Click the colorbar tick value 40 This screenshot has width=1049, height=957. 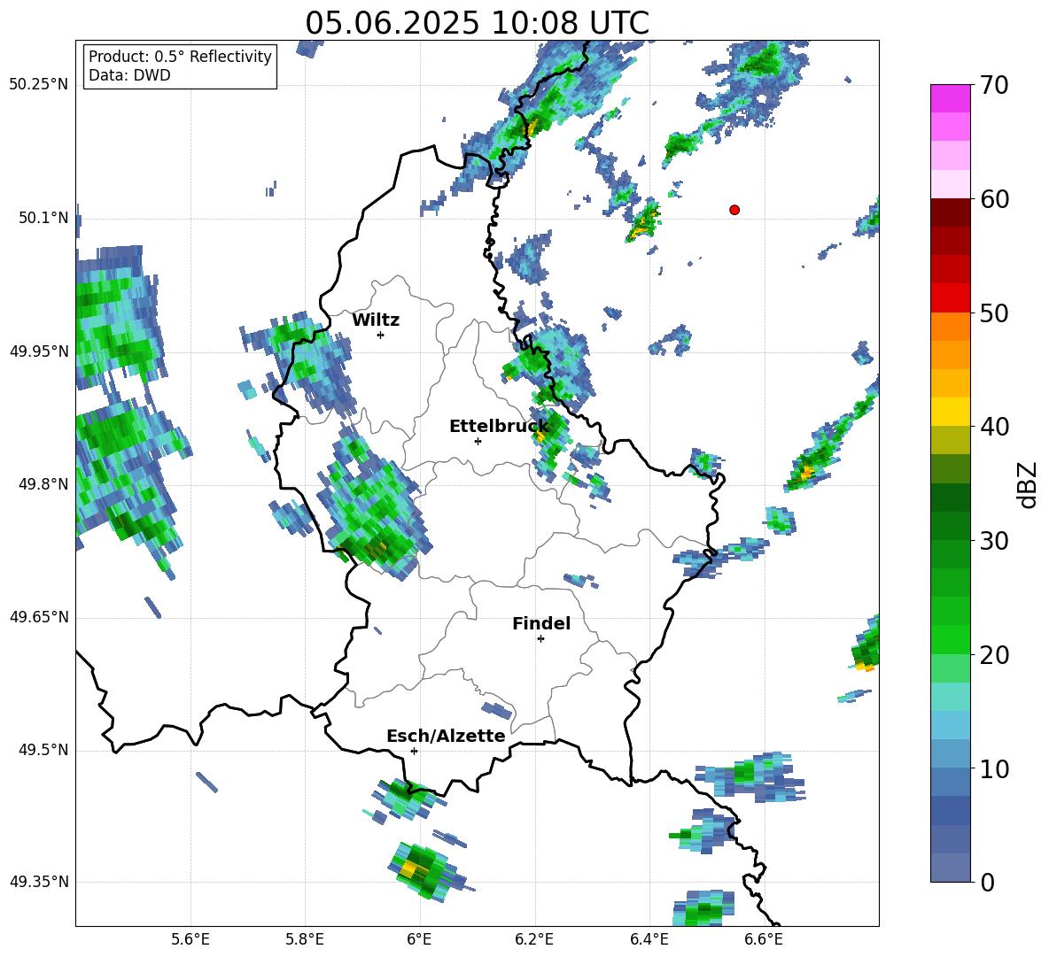pyautogui.click(x=994, y=427)
